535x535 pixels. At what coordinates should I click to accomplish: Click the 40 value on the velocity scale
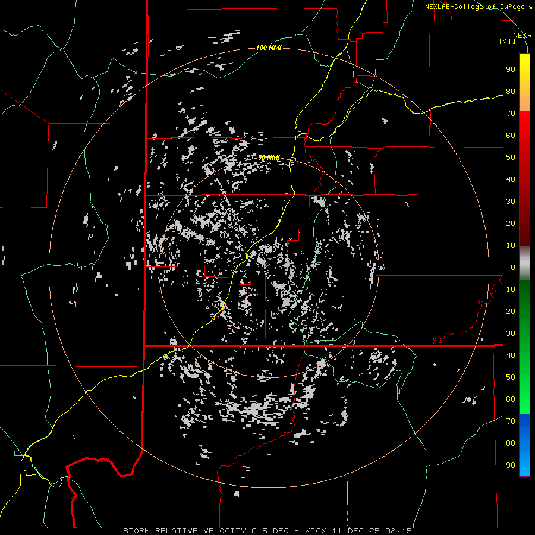(511, 179)
